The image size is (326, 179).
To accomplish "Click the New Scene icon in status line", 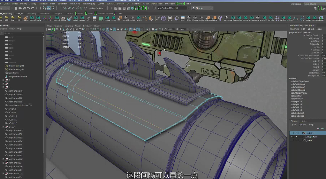I will pyautogui.click(x=16, y=8).
